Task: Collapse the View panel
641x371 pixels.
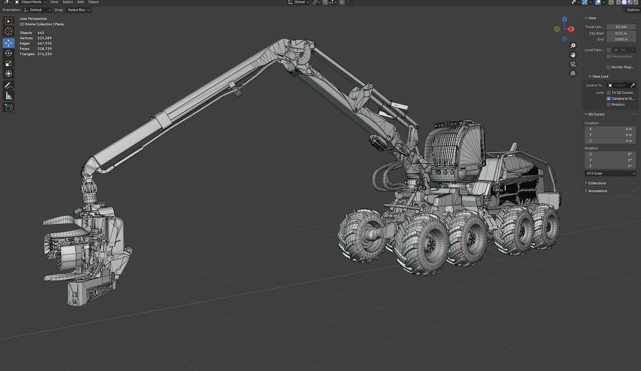Action: (590, 18)
